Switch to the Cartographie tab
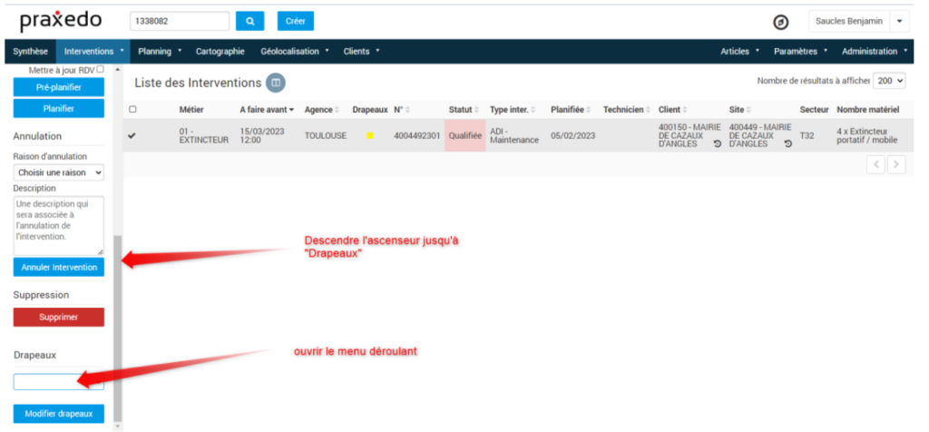The width and height of the screenshot is (929, 432). [220, 52]
